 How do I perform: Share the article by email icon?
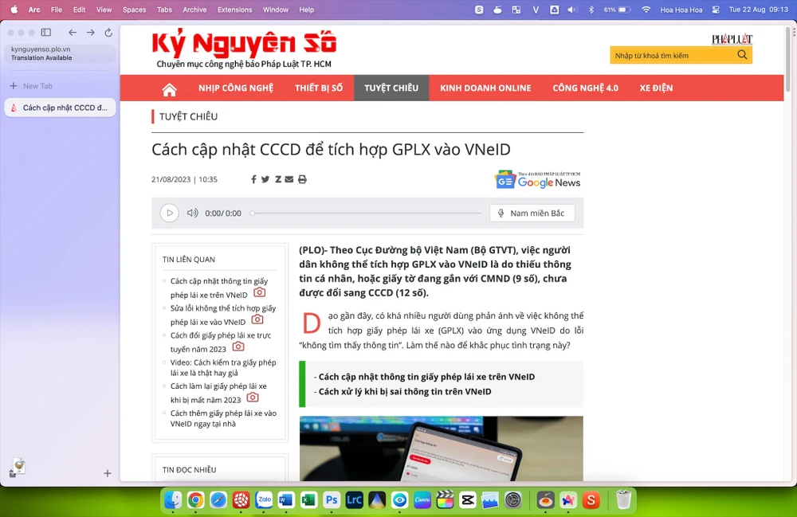[x=289, y=180]
